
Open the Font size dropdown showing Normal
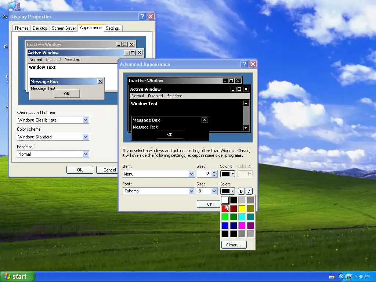pos(86,154)
